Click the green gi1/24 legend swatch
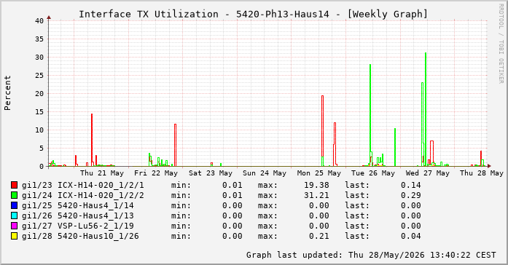508x265 pixels. [x=14, y=195]
